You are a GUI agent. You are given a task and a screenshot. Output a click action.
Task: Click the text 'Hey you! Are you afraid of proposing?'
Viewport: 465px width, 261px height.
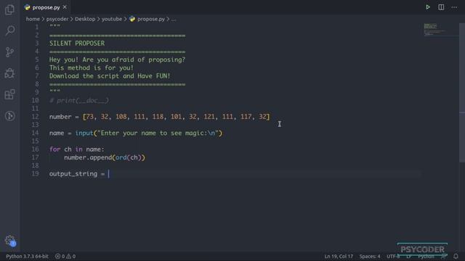pos(117,59)
